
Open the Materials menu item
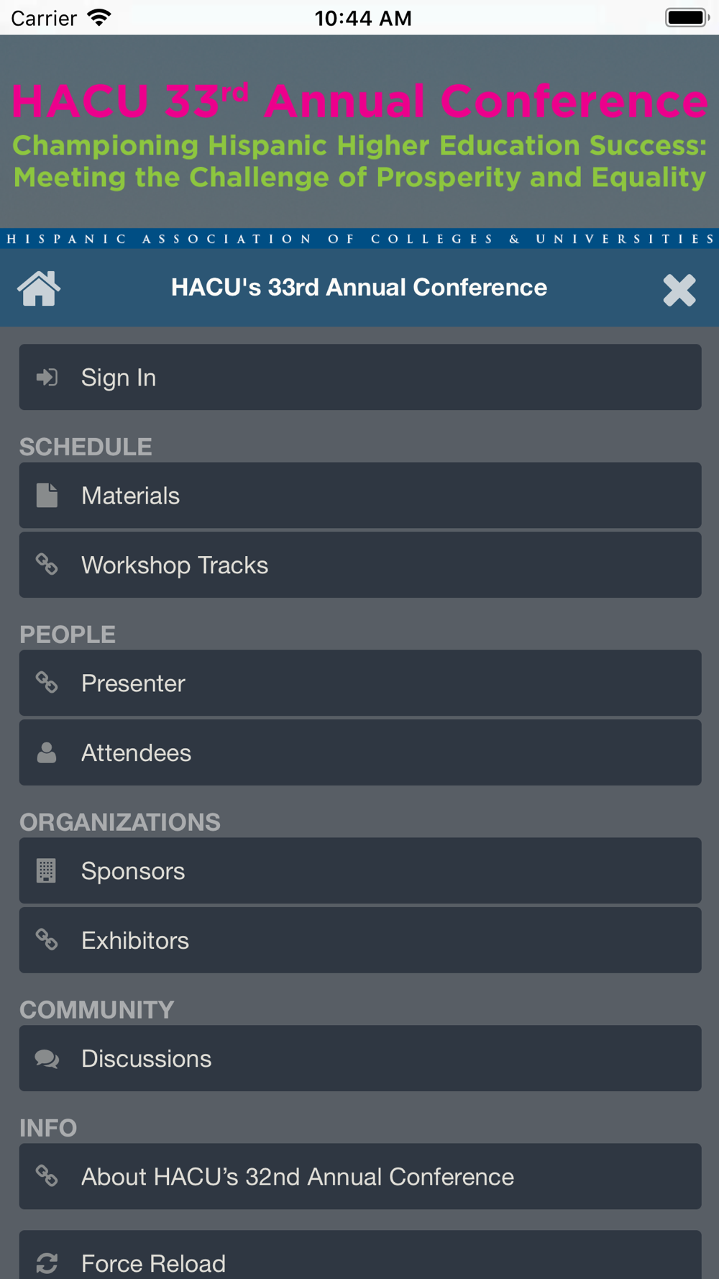click(x=359, y=496)
